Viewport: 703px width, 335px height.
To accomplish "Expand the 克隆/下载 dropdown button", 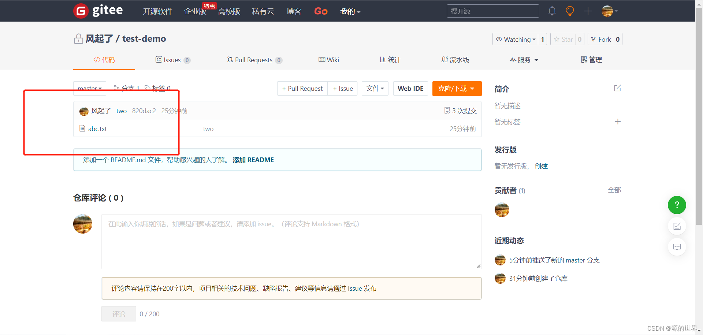I will pos(457,89).
